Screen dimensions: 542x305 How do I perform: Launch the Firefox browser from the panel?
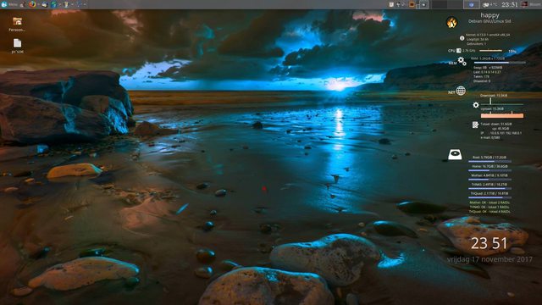[32, 4]
